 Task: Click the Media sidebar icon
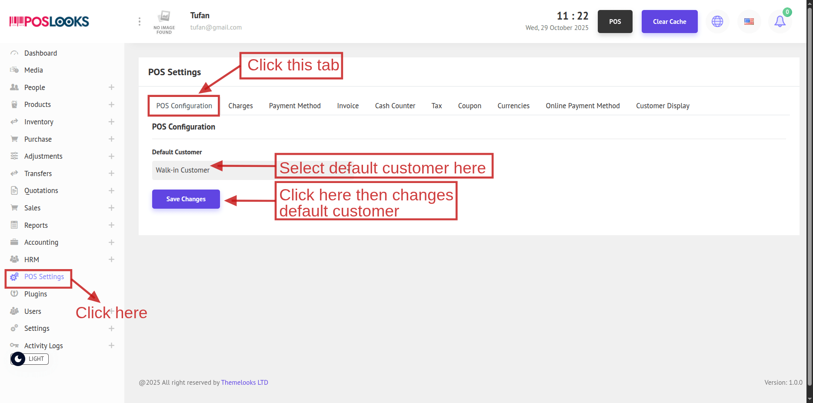coord(14,70)
